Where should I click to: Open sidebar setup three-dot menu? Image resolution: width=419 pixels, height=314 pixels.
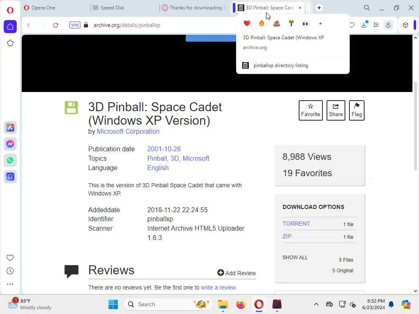[10, 284]
